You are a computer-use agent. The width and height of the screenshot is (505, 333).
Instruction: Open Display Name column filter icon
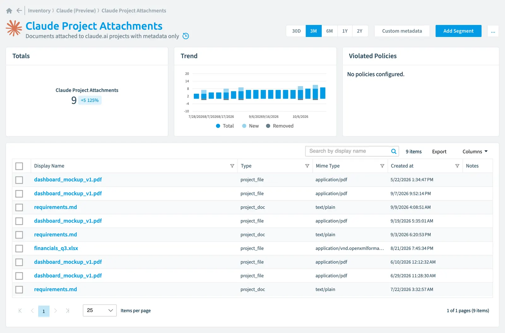[232, 166]
